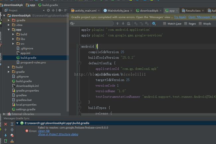The height and width of the screenshot is (144, 216).
Task: Click collapse all icon in Messages panel
Action: (x=12, y=130)
